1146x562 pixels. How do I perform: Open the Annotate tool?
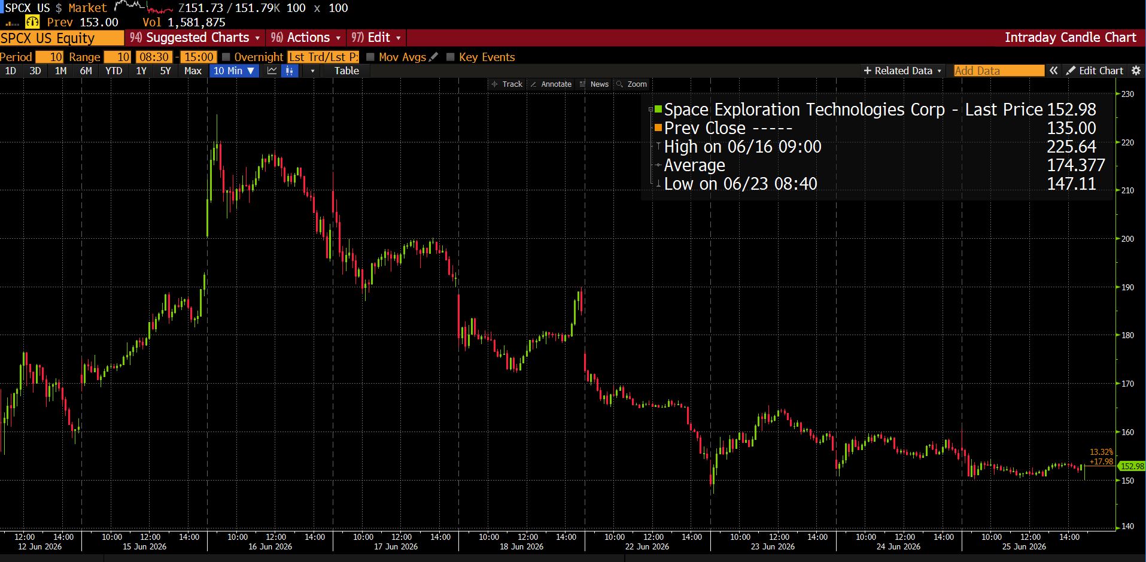click(x=551, y=84)
